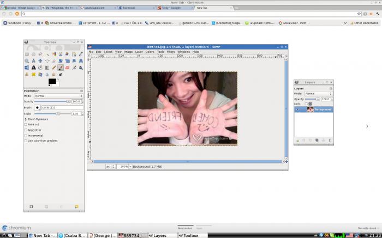382x238 pixels.
Task: Select the Text tool
Action: pyautogui.click(x=34, y=68)
